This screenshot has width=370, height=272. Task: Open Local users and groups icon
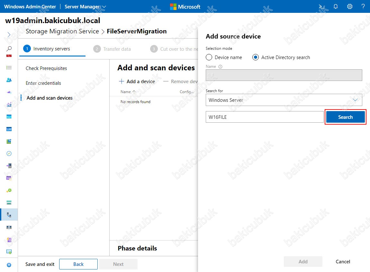9,80
